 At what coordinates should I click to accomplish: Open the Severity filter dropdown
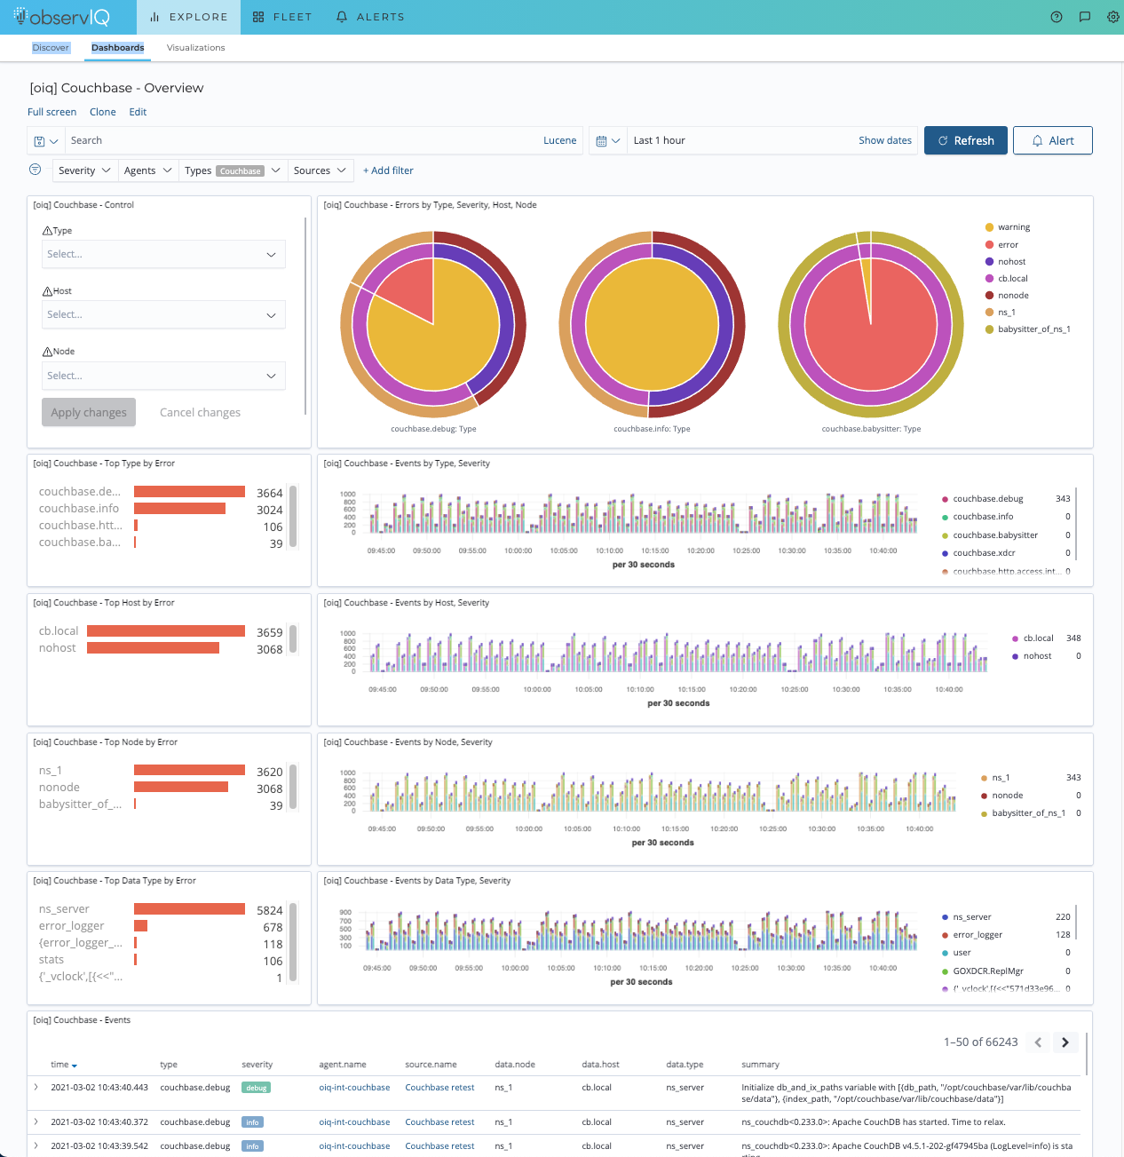(84, 170)
